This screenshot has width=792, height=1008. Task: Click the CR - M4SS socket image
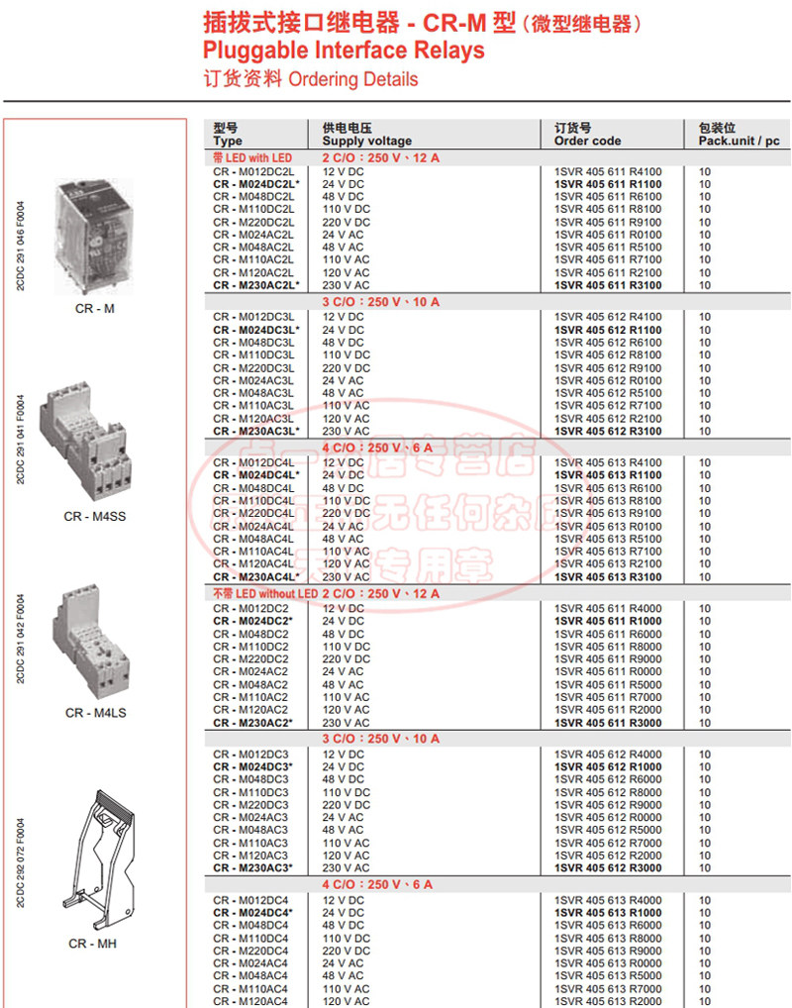[x=85, y=442]
